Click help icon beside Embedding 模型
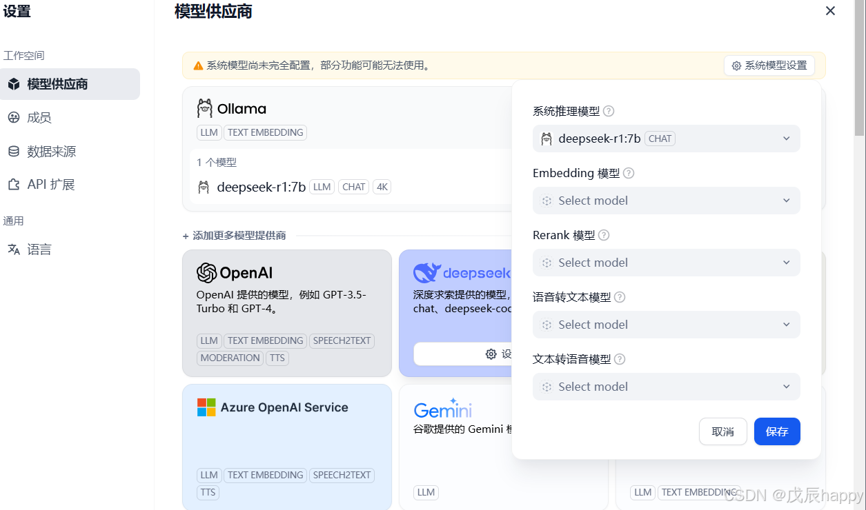Viewport: 866px width, 510px height. (629, 173)
